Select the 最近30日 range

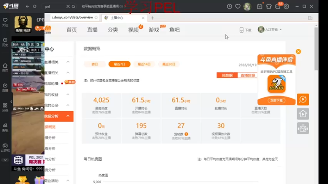point(169,64)
